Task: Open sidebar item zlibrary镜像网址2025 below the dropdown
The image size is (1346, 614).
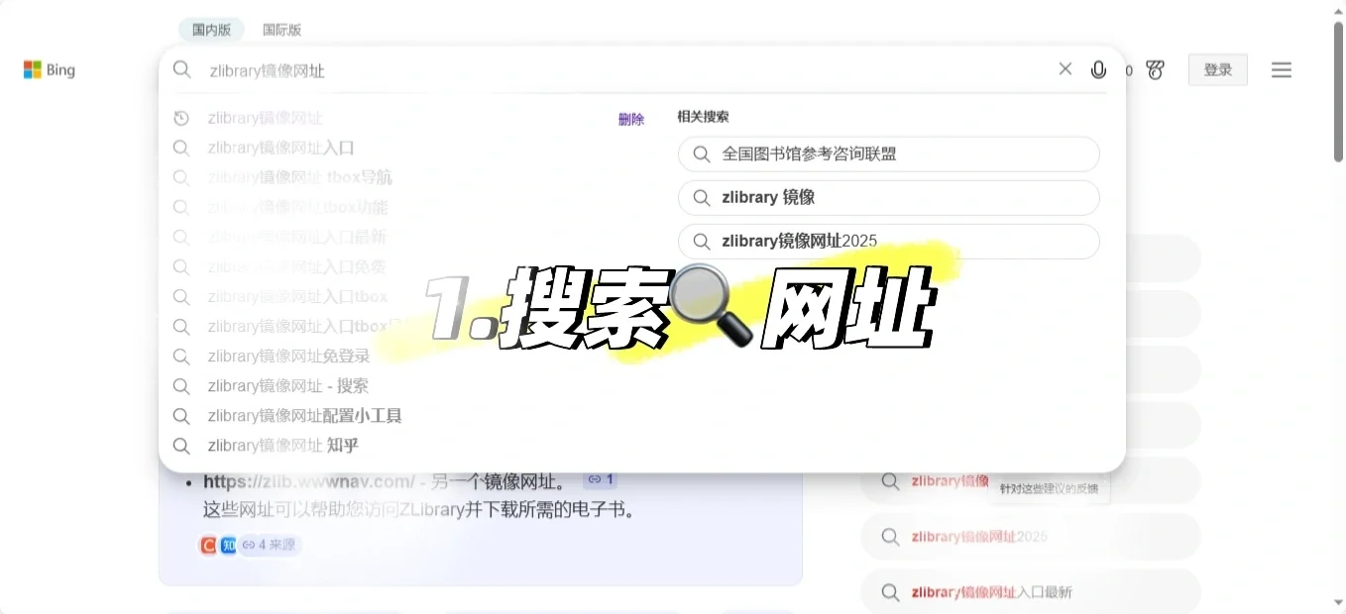Action: (1030, 537)
